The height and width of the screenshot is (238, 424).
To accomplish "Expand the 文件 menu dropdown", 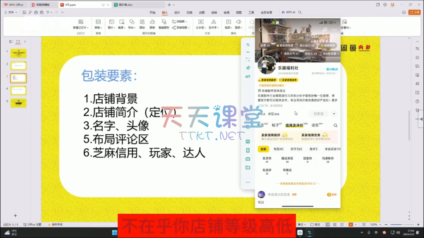I will pyautogui.click(x=11, y=12).
